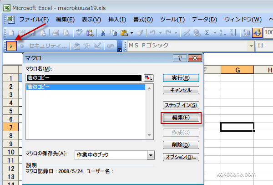The image size is (273, 185).
Task: Open the 書式(O) menu
Action: pyautogui.click(x=143, y=19)
